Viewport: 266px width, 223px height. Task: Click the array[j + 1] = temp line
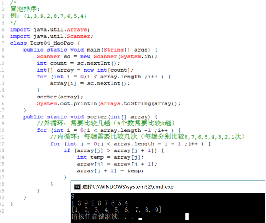tap(110, 171)
